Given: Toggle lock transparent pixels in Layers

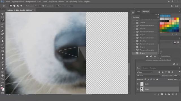Looking at the screenshot, I should click(145, 79).
